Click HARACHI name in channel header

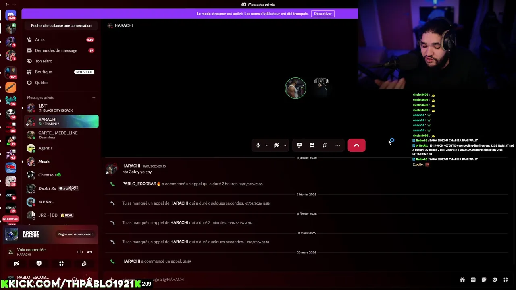124,25
